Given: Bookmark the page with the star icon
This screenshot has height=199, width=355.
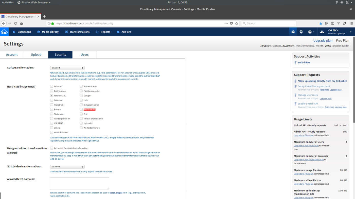Looking at the screenshot, I should (x=236, y=23).
